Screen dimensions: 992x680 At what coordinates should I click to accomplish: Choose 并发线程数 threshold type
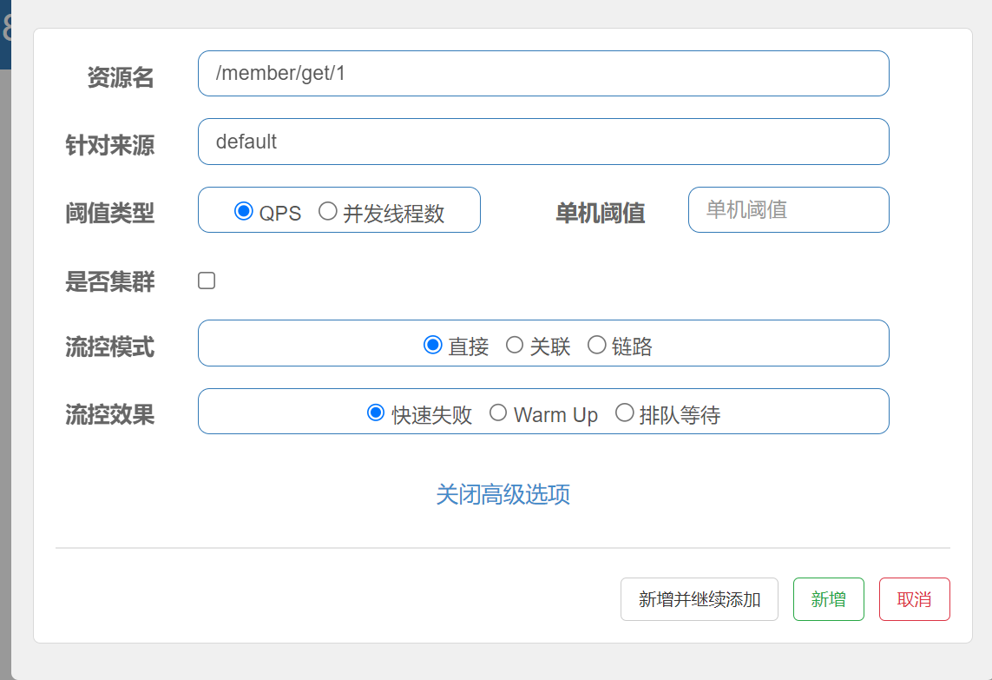point(328,211)
